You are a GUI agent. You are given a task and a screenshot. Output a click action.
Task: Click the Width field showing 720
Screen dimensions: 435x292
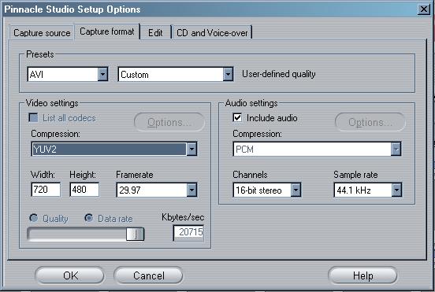click(46, 190)
